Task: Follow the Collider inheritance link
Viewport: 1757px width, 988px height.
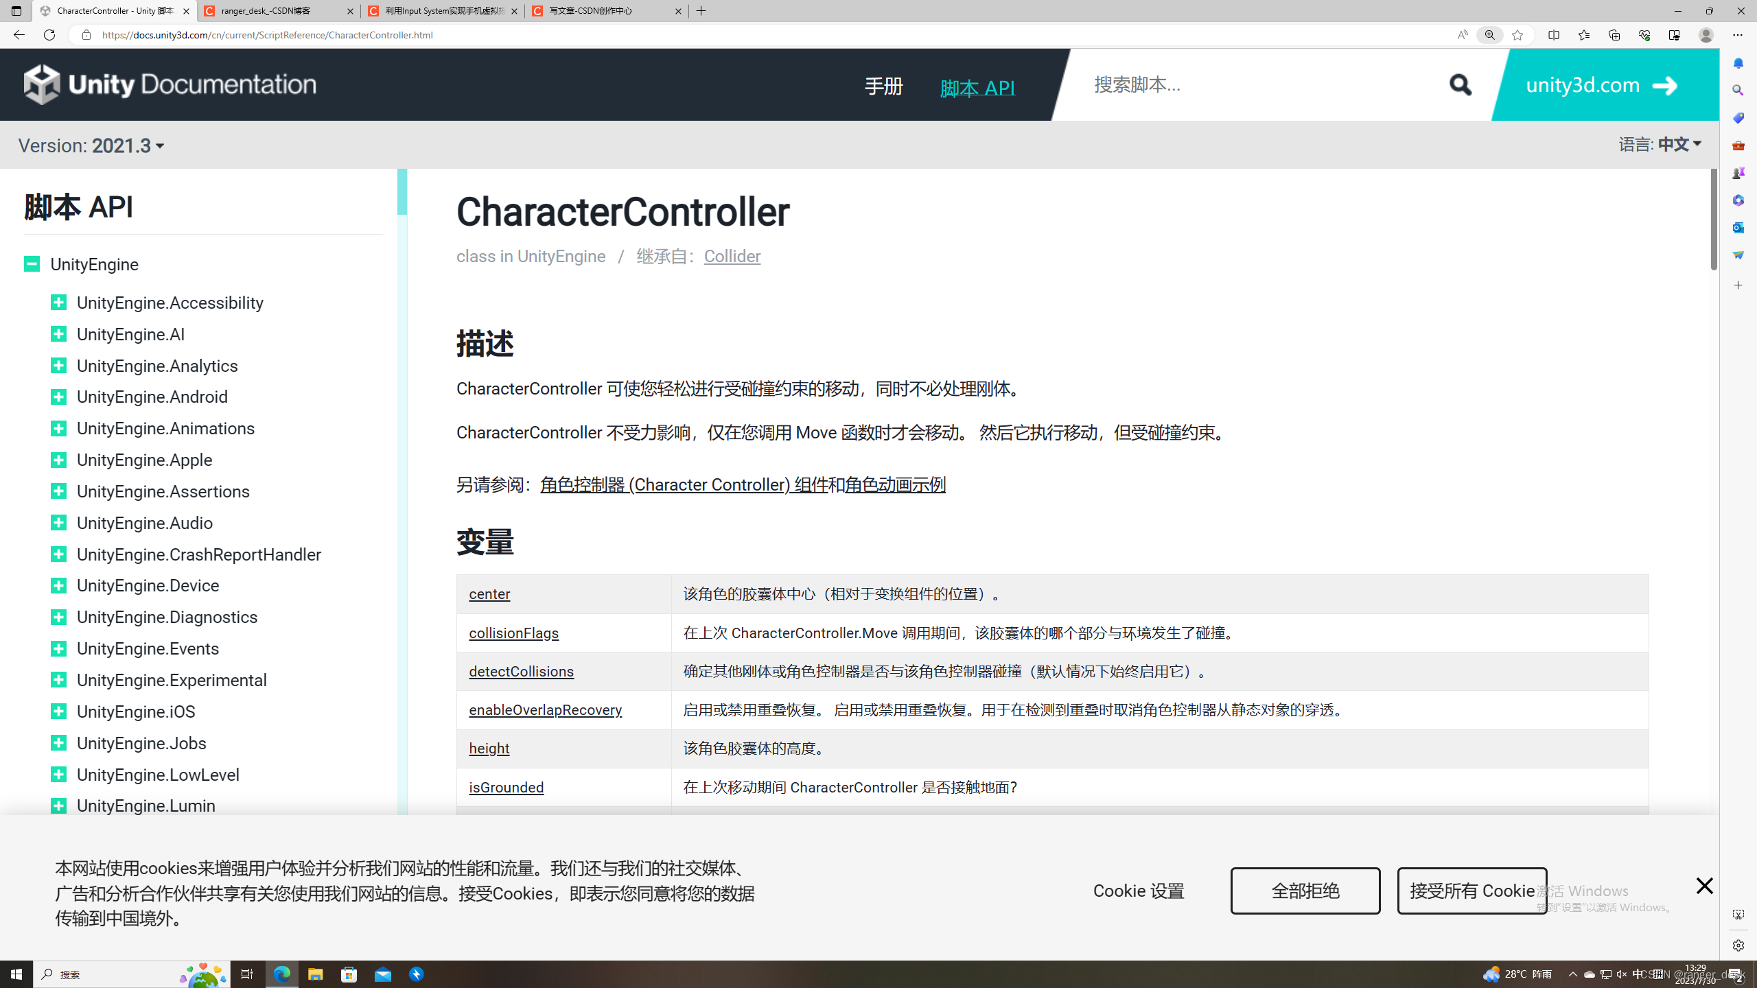Action: 732,256
